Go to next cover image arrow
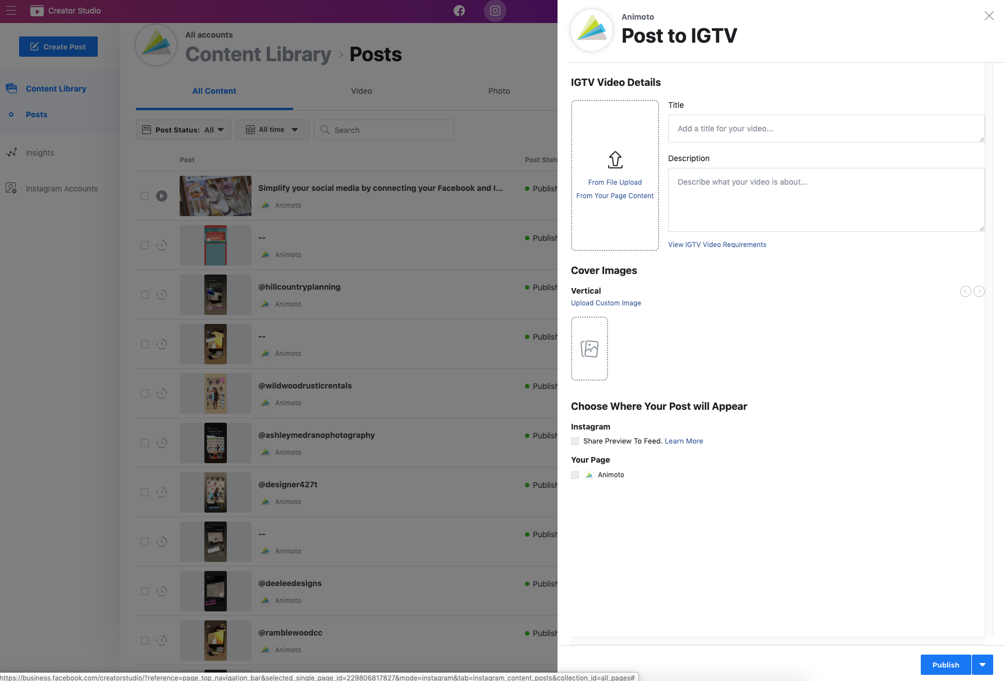 click(x=979, y=291)
